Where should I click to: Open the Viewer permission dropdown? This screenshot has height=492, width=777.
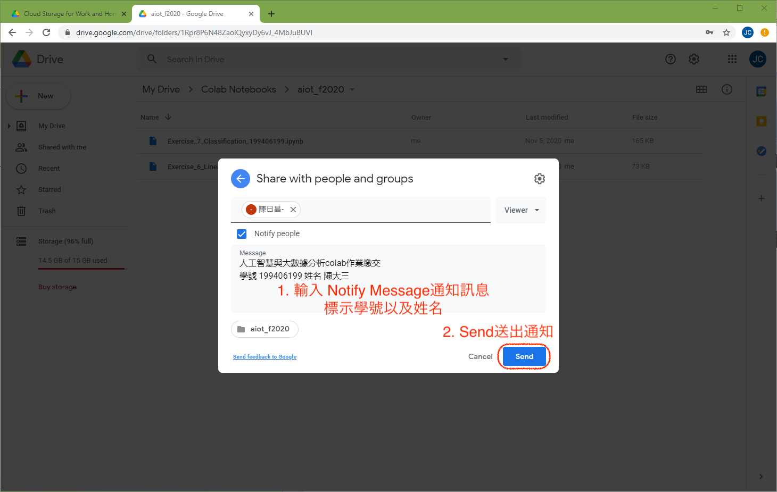pos(521,210)
